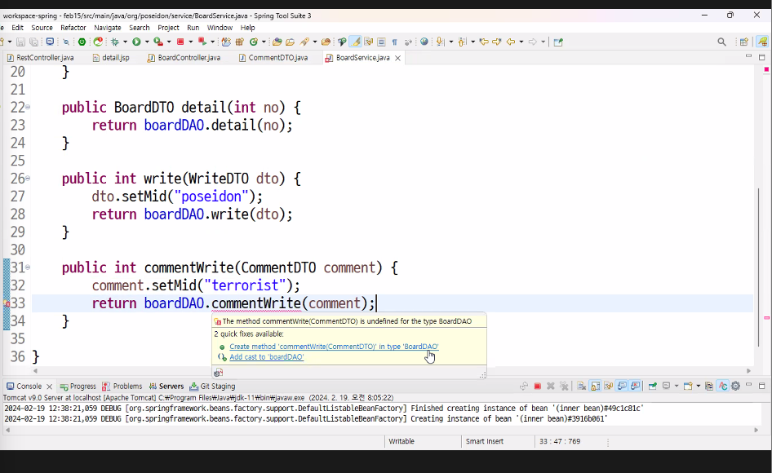Viewport: 772px width, 473px height.
Task: Toggle Show Whitespace Characters pilcrow icon
Action: click(394, 42)
